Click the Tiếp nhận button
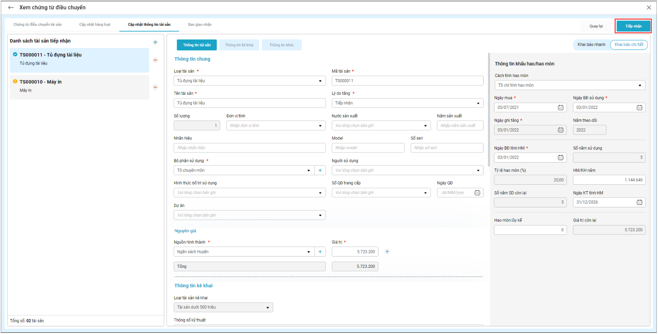Viewport: 658px width, 334px height. point(633,26)
